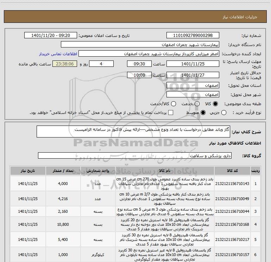Click quantity cell 1,000

(63, 255)
